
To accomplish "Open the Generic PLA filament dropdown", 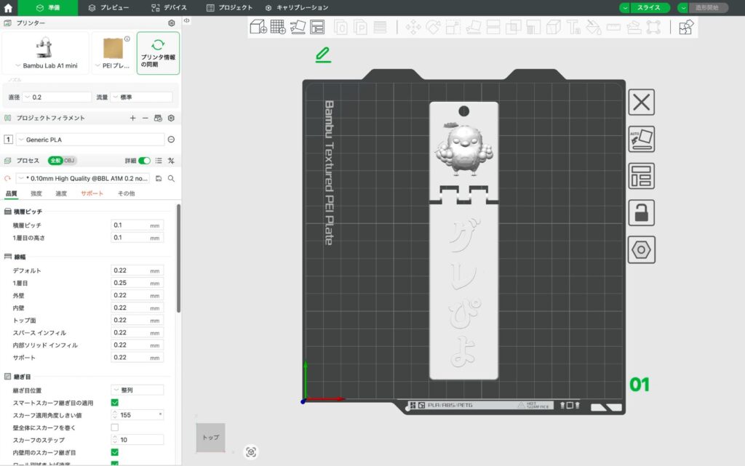I will pos(90,140).
